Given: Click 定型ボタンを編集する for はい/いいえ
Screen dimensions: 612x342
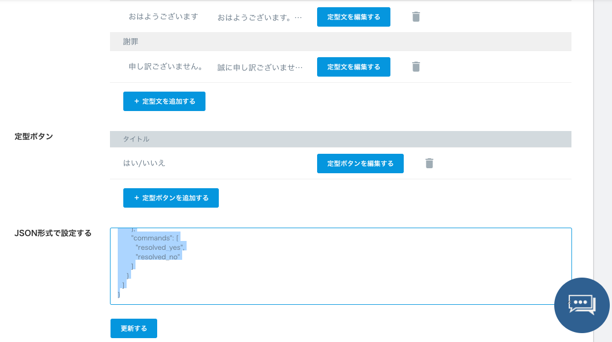Looking at the screenshot, I should point(360,163).
